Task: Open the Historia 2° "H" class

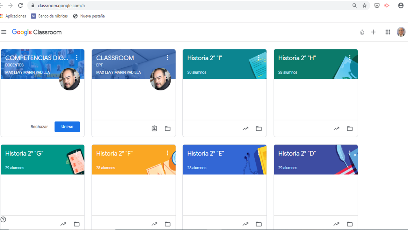Action: [297, 58]
